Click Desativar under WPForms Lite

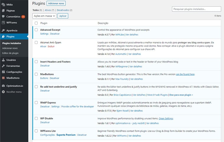point(82,135)
